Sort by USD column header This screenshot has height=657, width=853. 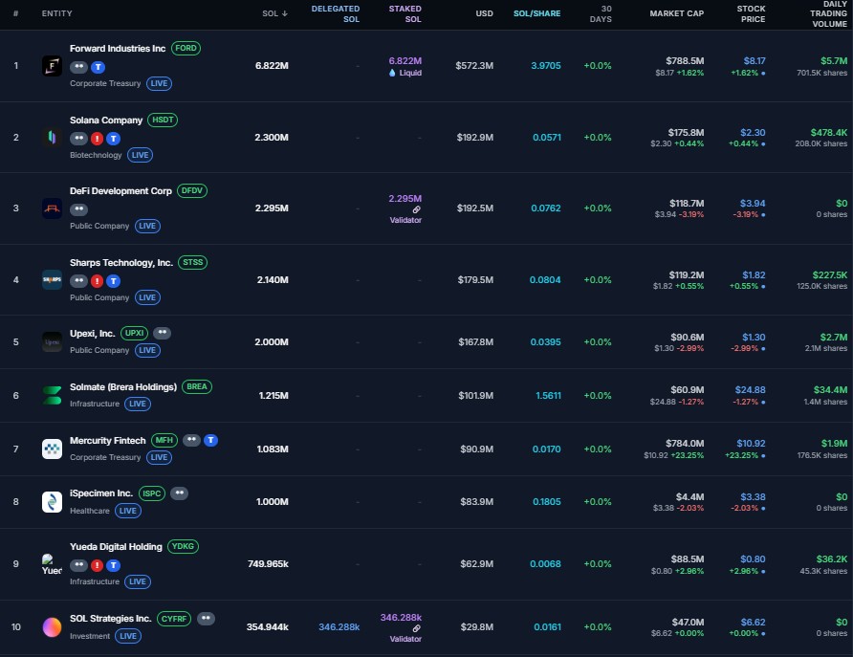[484, 13]
